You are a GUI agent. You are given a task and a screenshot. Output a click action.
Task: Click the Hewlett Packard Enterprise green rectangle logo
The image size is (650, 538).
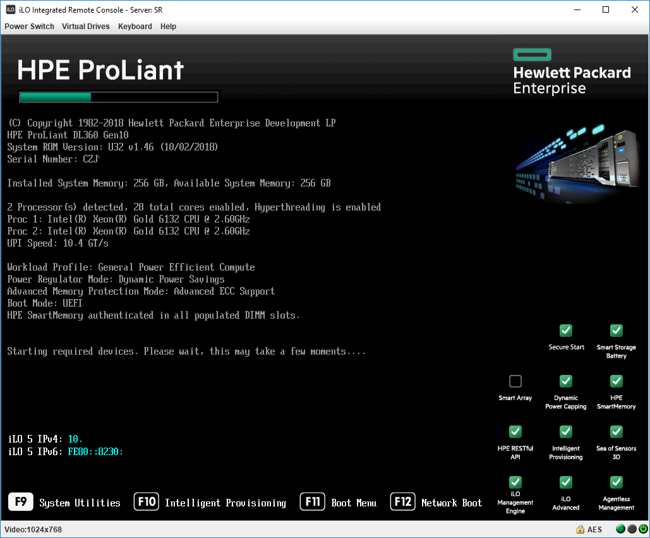point(533,55)
